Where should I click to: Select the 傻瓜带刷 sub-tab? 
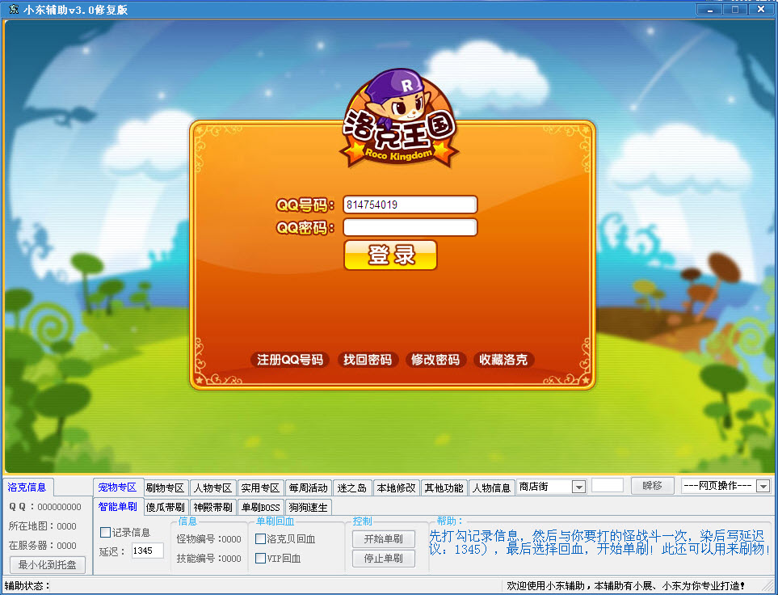coord(166,508)
